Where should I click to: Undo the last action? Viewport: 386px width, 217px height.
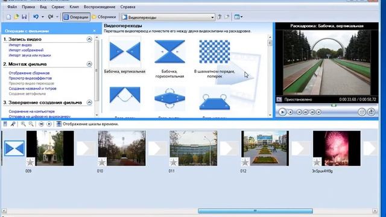click(x=36, y=17)
